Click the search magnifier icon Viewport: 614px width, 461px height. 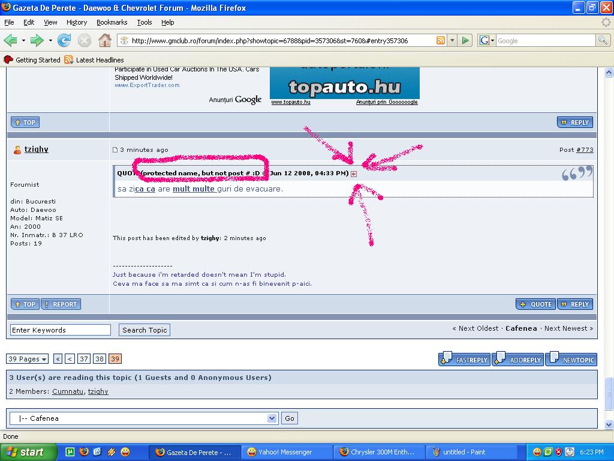click(603, 41)
